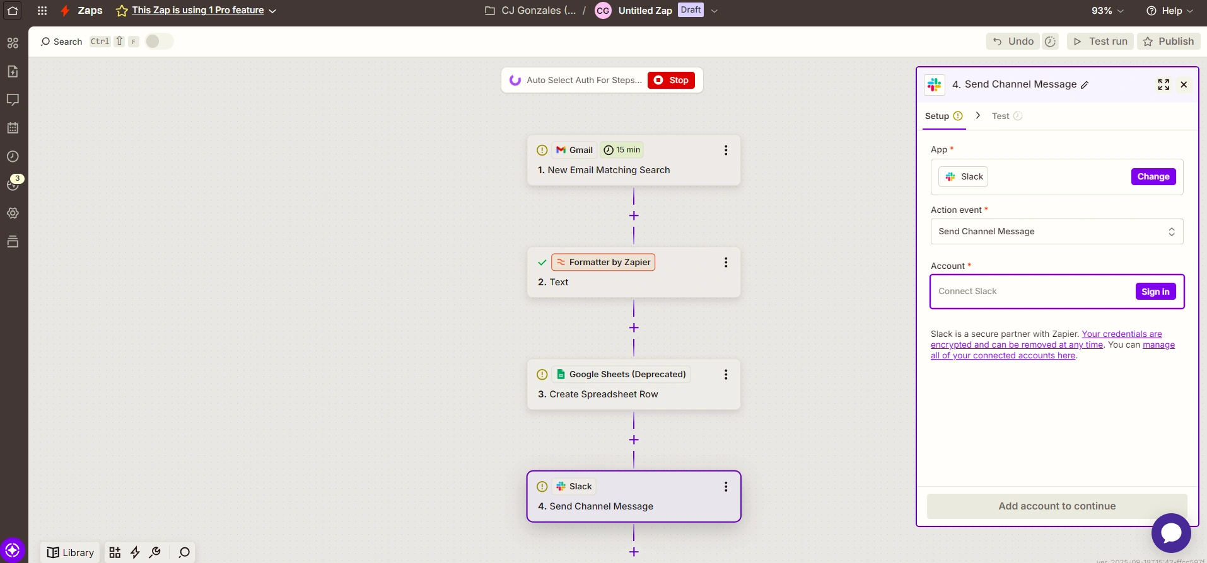Screen dimensions: 1207x563
Task: Click the Zaps lightning bolt logo
Action: [65, 10]
